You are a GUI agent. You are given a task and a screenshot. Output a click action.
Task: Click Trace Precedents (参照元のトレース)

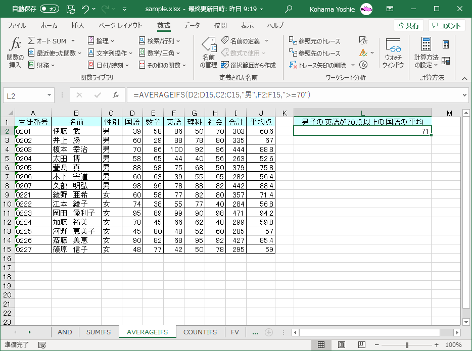pos(314,41)
